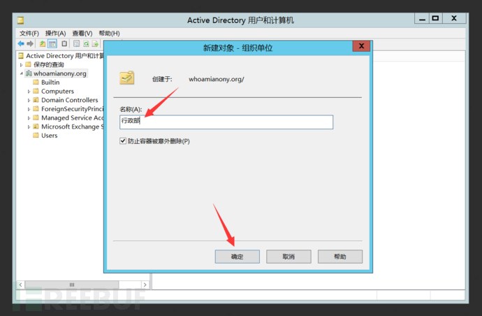Collapse the whoamianony.org domain node
This screenshot has height=316, width=482.
tap(21, 73)
